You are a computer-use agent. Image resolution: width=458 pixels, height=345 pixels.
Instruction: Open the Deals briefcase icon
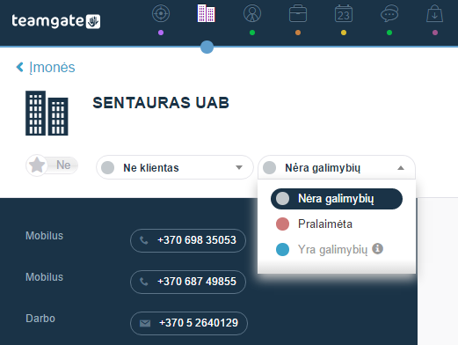click(298, 14)
